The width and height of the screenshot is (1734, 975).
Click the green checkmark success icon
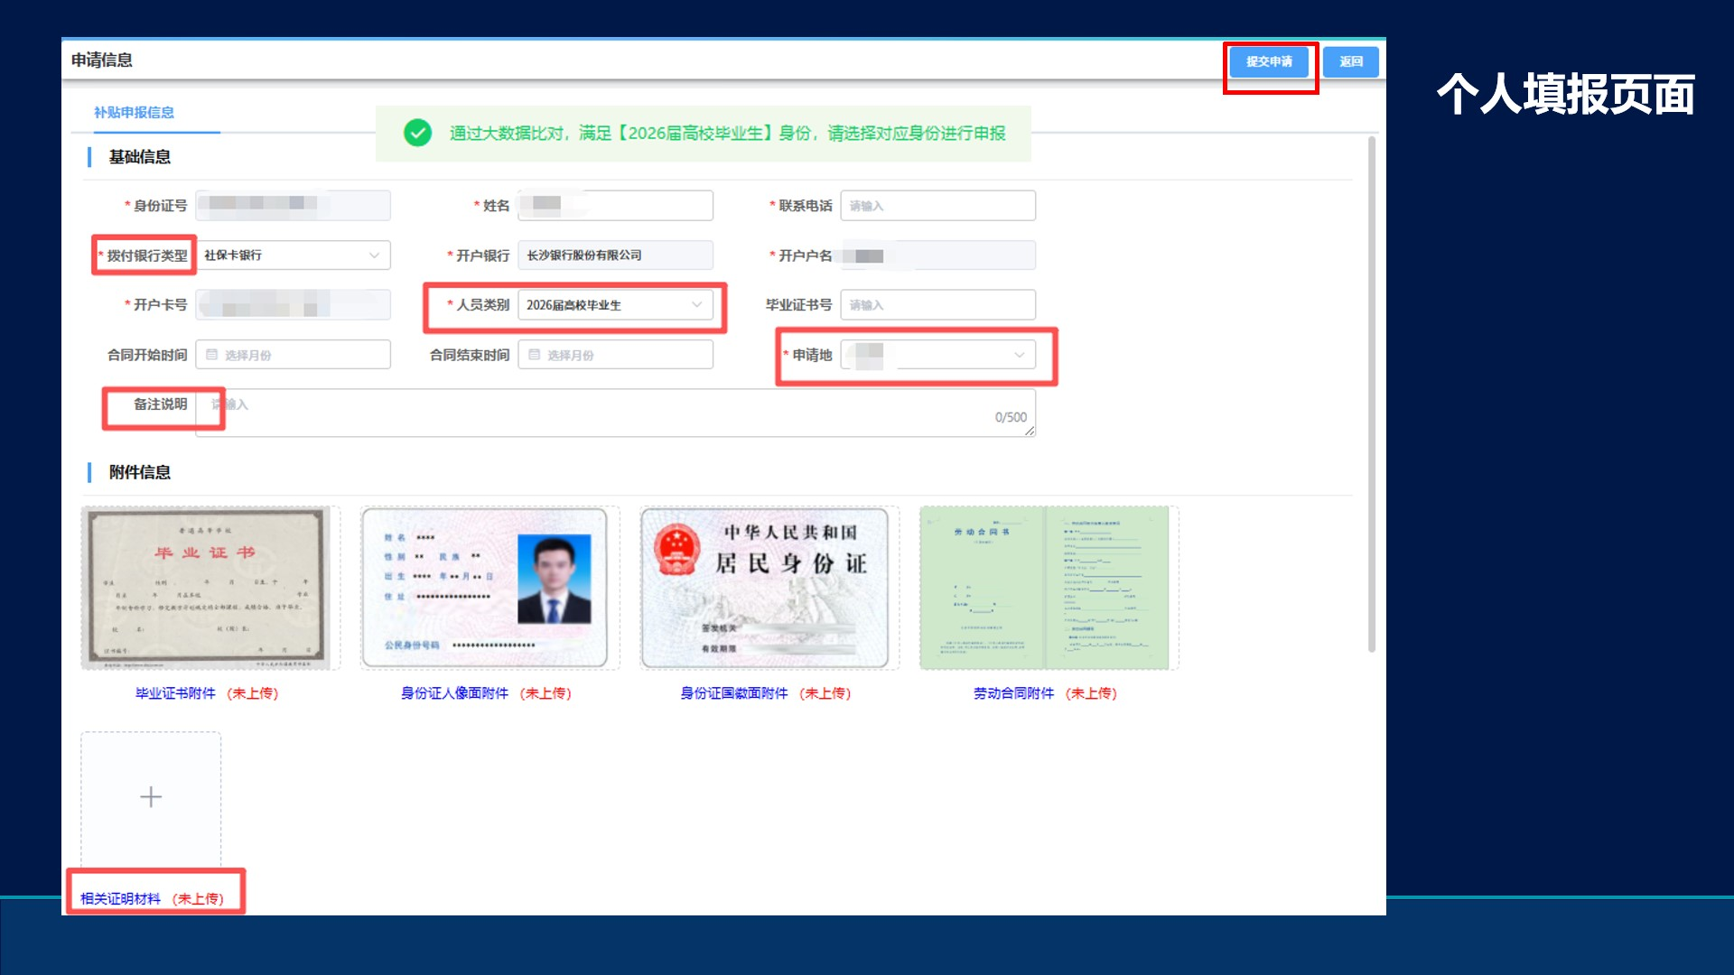(x=417, y=133)
